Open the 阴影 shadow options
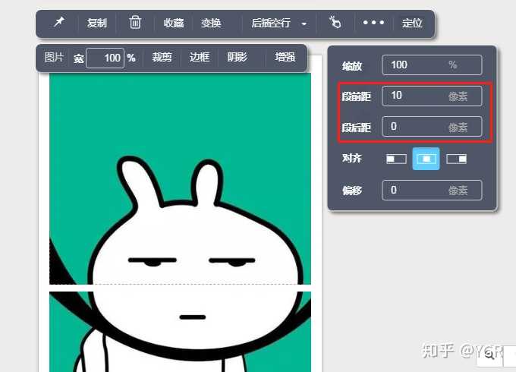 point(238,57)
